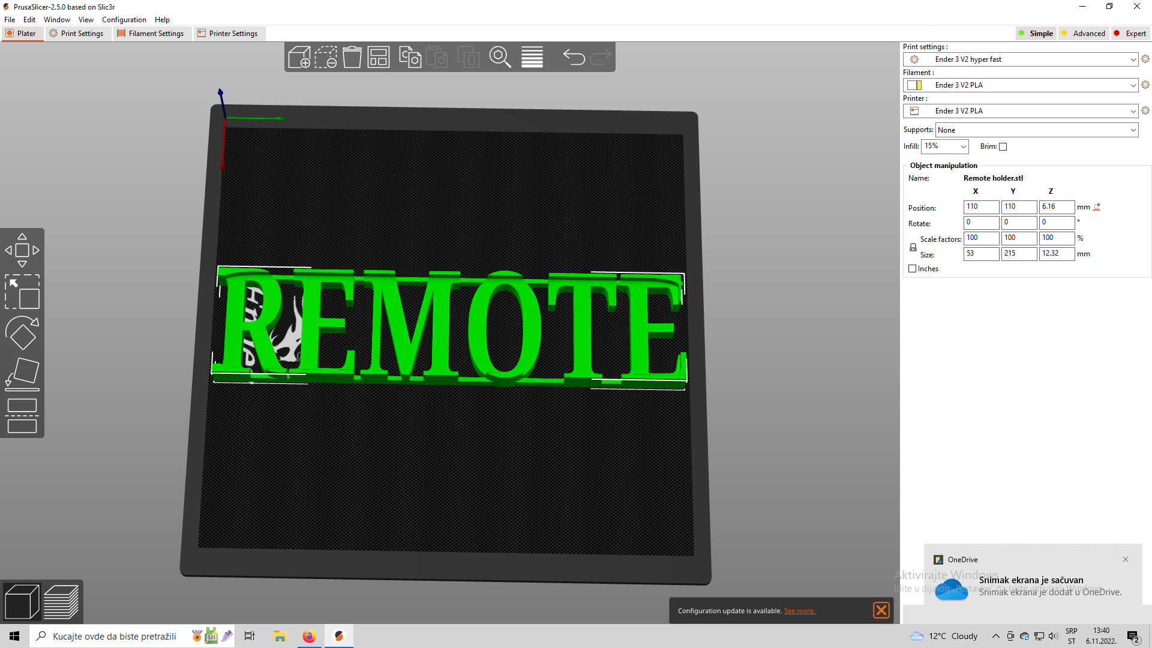Open the Search icon in toolbar

coord(501,57)
